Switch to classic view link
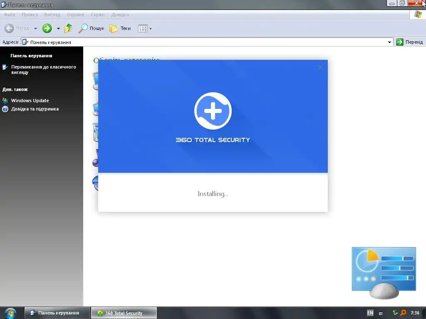Viewport: 426px width, 319px height. click(43, 70)
